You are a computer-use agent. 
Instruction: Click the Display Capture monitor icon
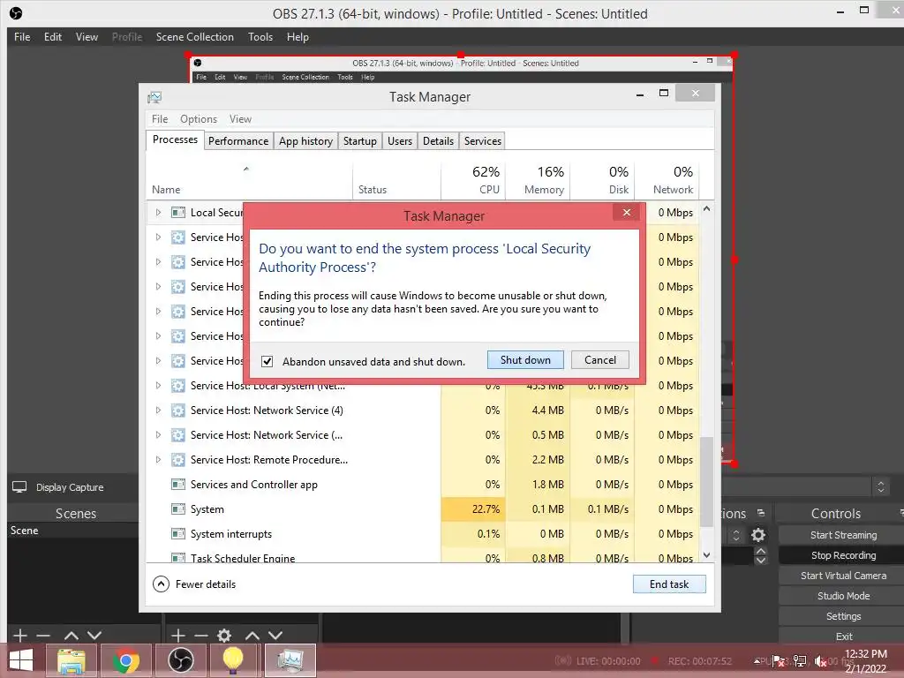[x=19, y=487]
